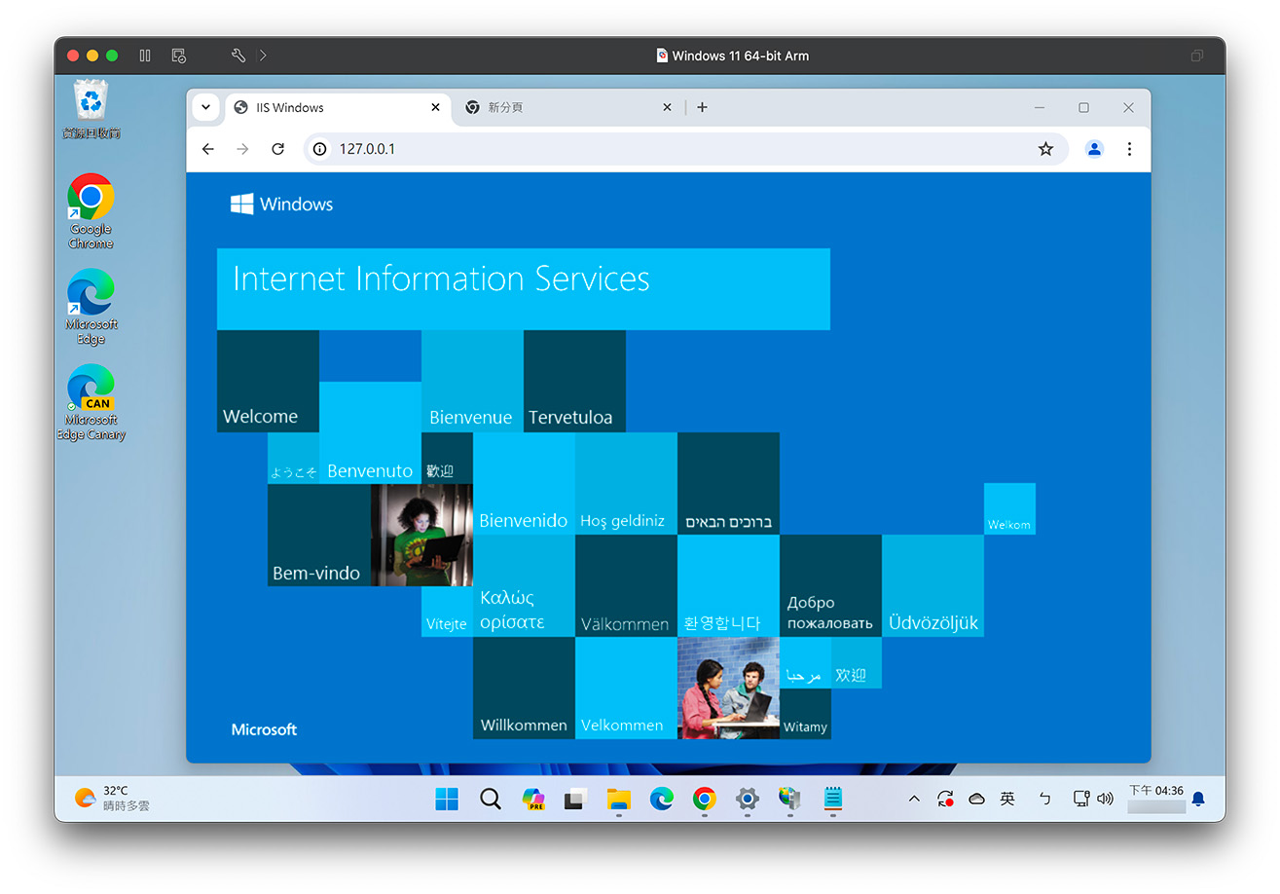Close the IIS Windows tab
Viewport: 1280px width, 894px height.
(435, 107)
